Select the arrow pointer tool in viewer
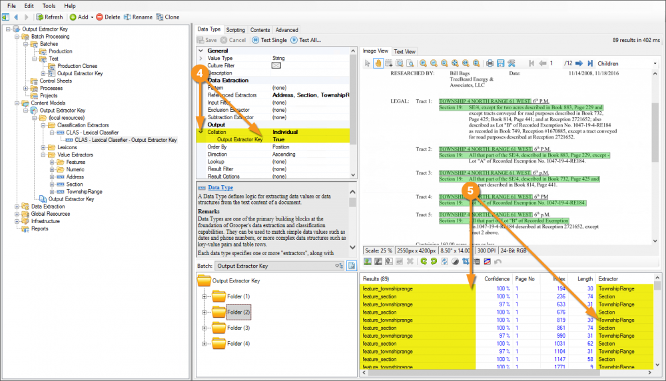Image resolution: width=666 pixels, height=381 pixels. point(367,63)
